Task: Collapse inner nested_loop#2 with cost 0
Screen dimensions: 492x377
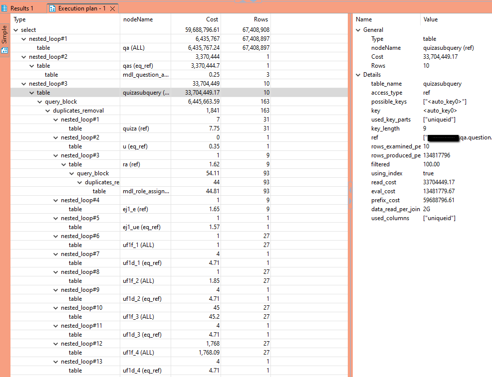Action: coord(56,138)
